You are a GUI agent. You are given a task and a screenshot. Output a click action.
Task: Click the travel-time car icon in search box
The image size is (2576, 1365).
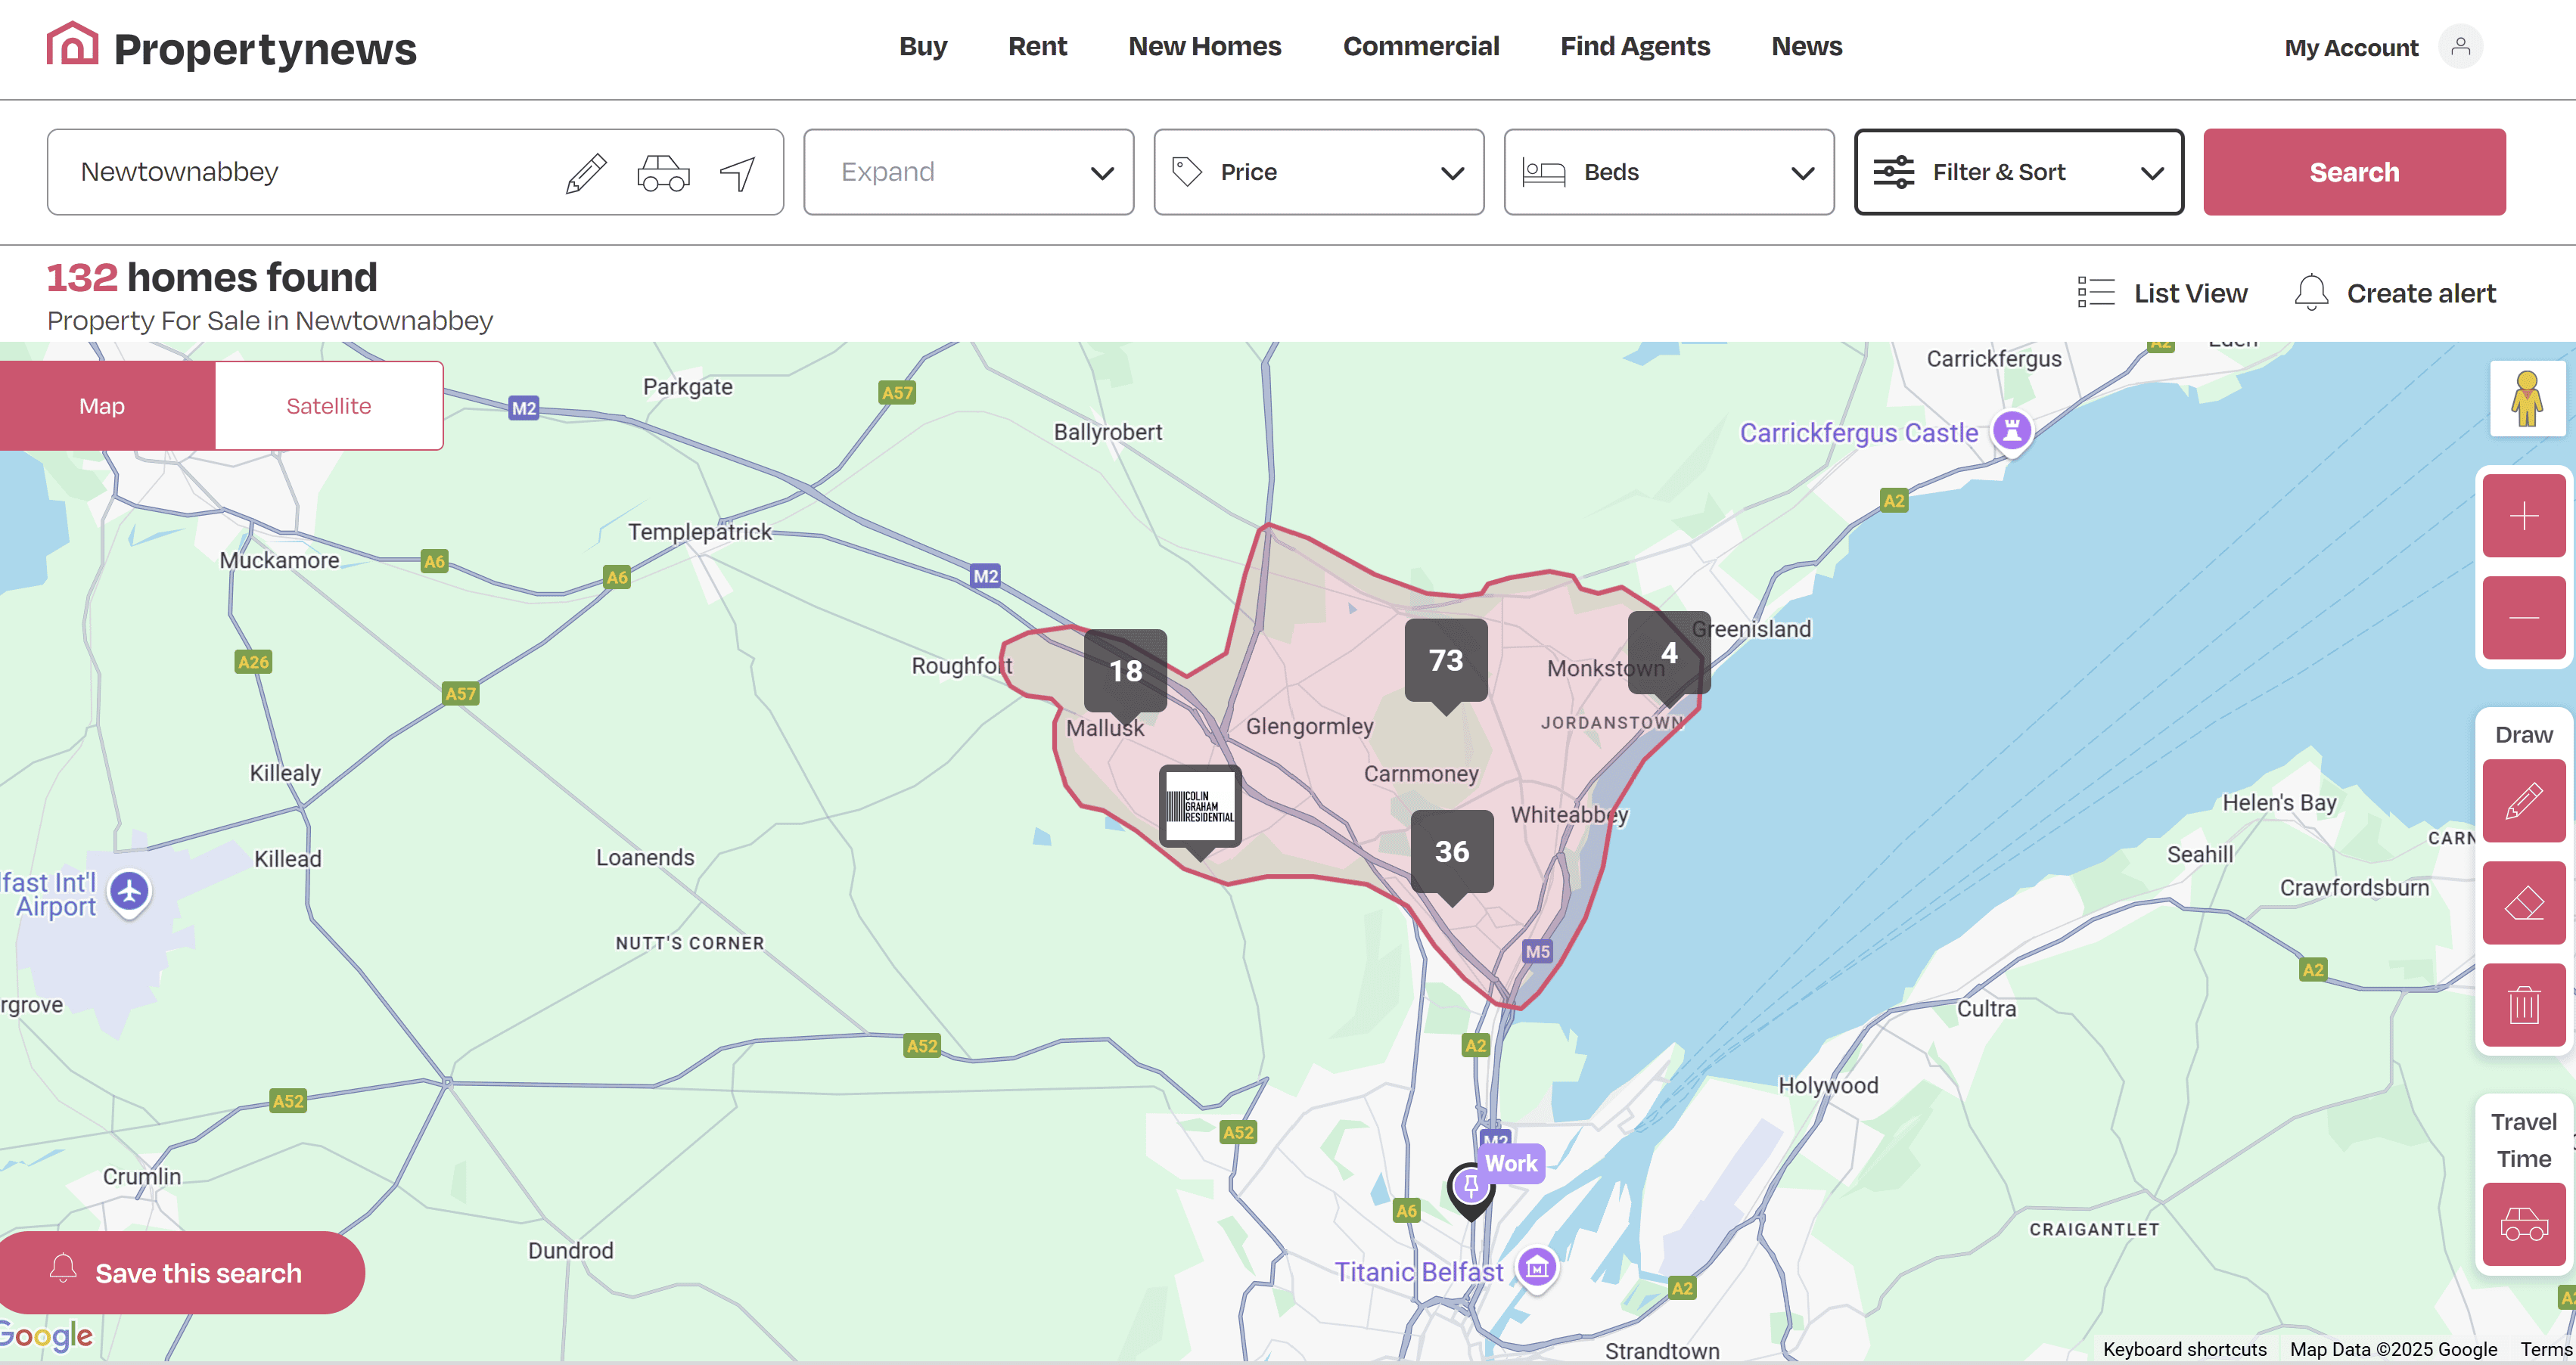pyautogui.click(x=663, y=173)
